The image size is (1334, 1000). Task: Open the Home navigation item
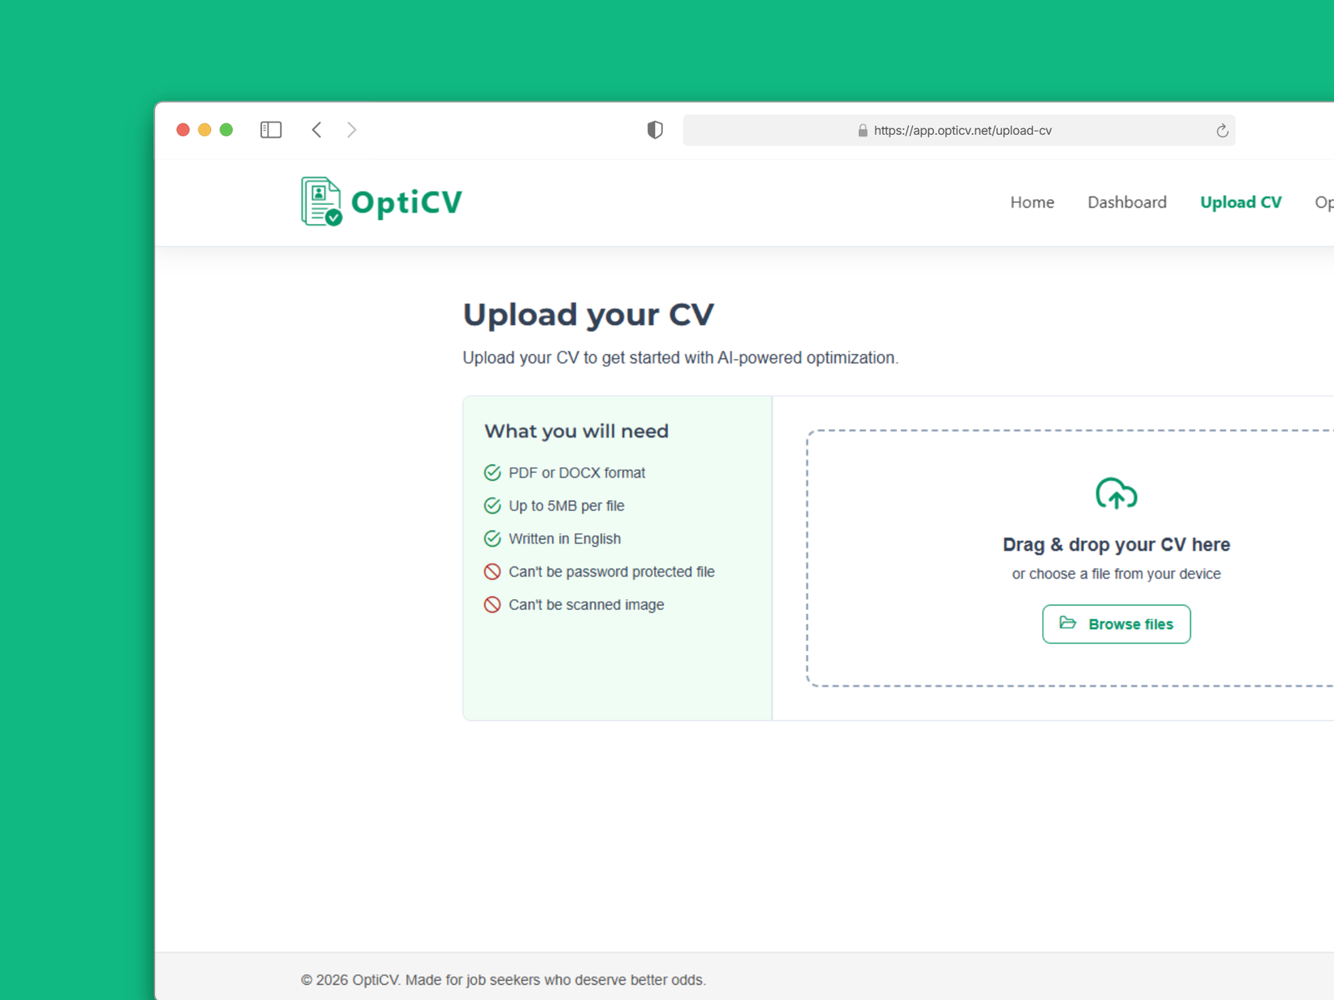pos(1032,202)
